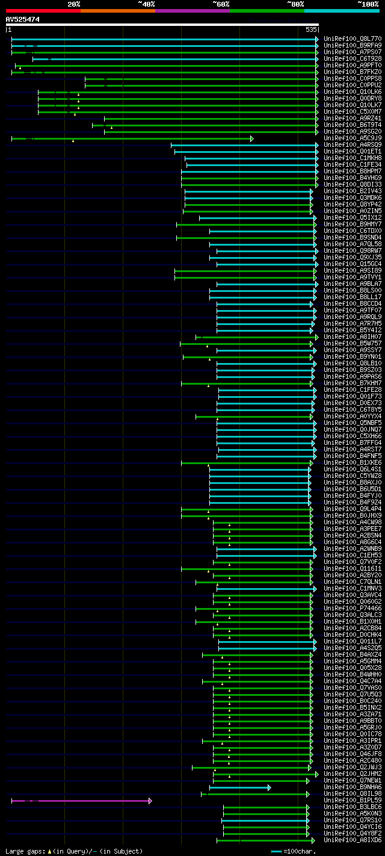Open the UniRef100_C6T928 hit label
This screenshot has width=385, height=856.
353,59
